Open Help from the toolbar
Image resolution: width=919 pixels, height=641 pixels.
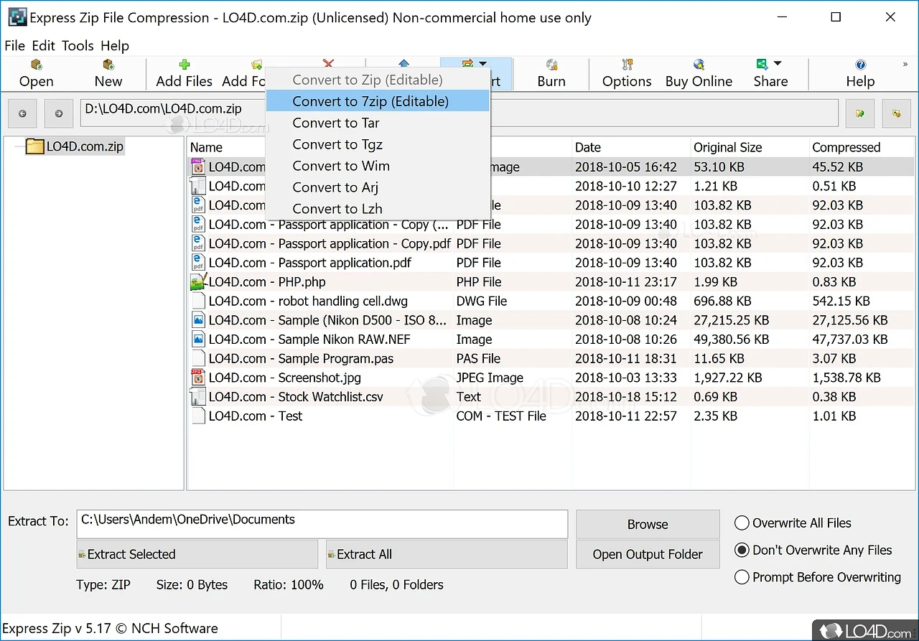click(x=860, y=66)
